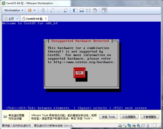Click the '<Space> selects' hint text
The height and width of the screenshot is (129, 163).
click(92, 108)
